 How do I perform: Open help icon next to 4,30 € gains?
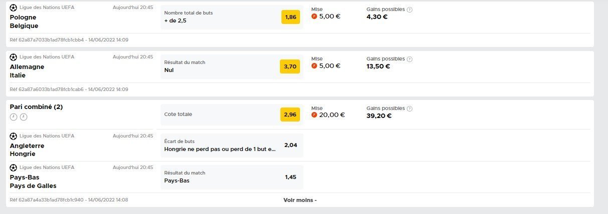click(x=410, y=9)
